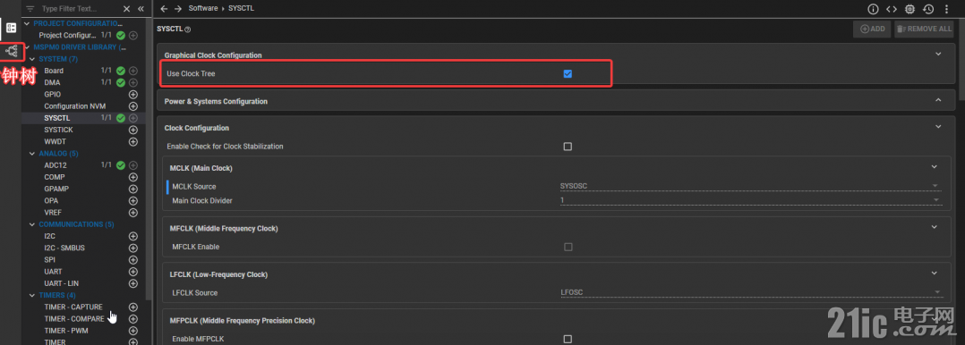This screenshot has width=965, height=345.
Task: Add a TIMER - PWM instance with its plus icon
Action: [132, 331]
